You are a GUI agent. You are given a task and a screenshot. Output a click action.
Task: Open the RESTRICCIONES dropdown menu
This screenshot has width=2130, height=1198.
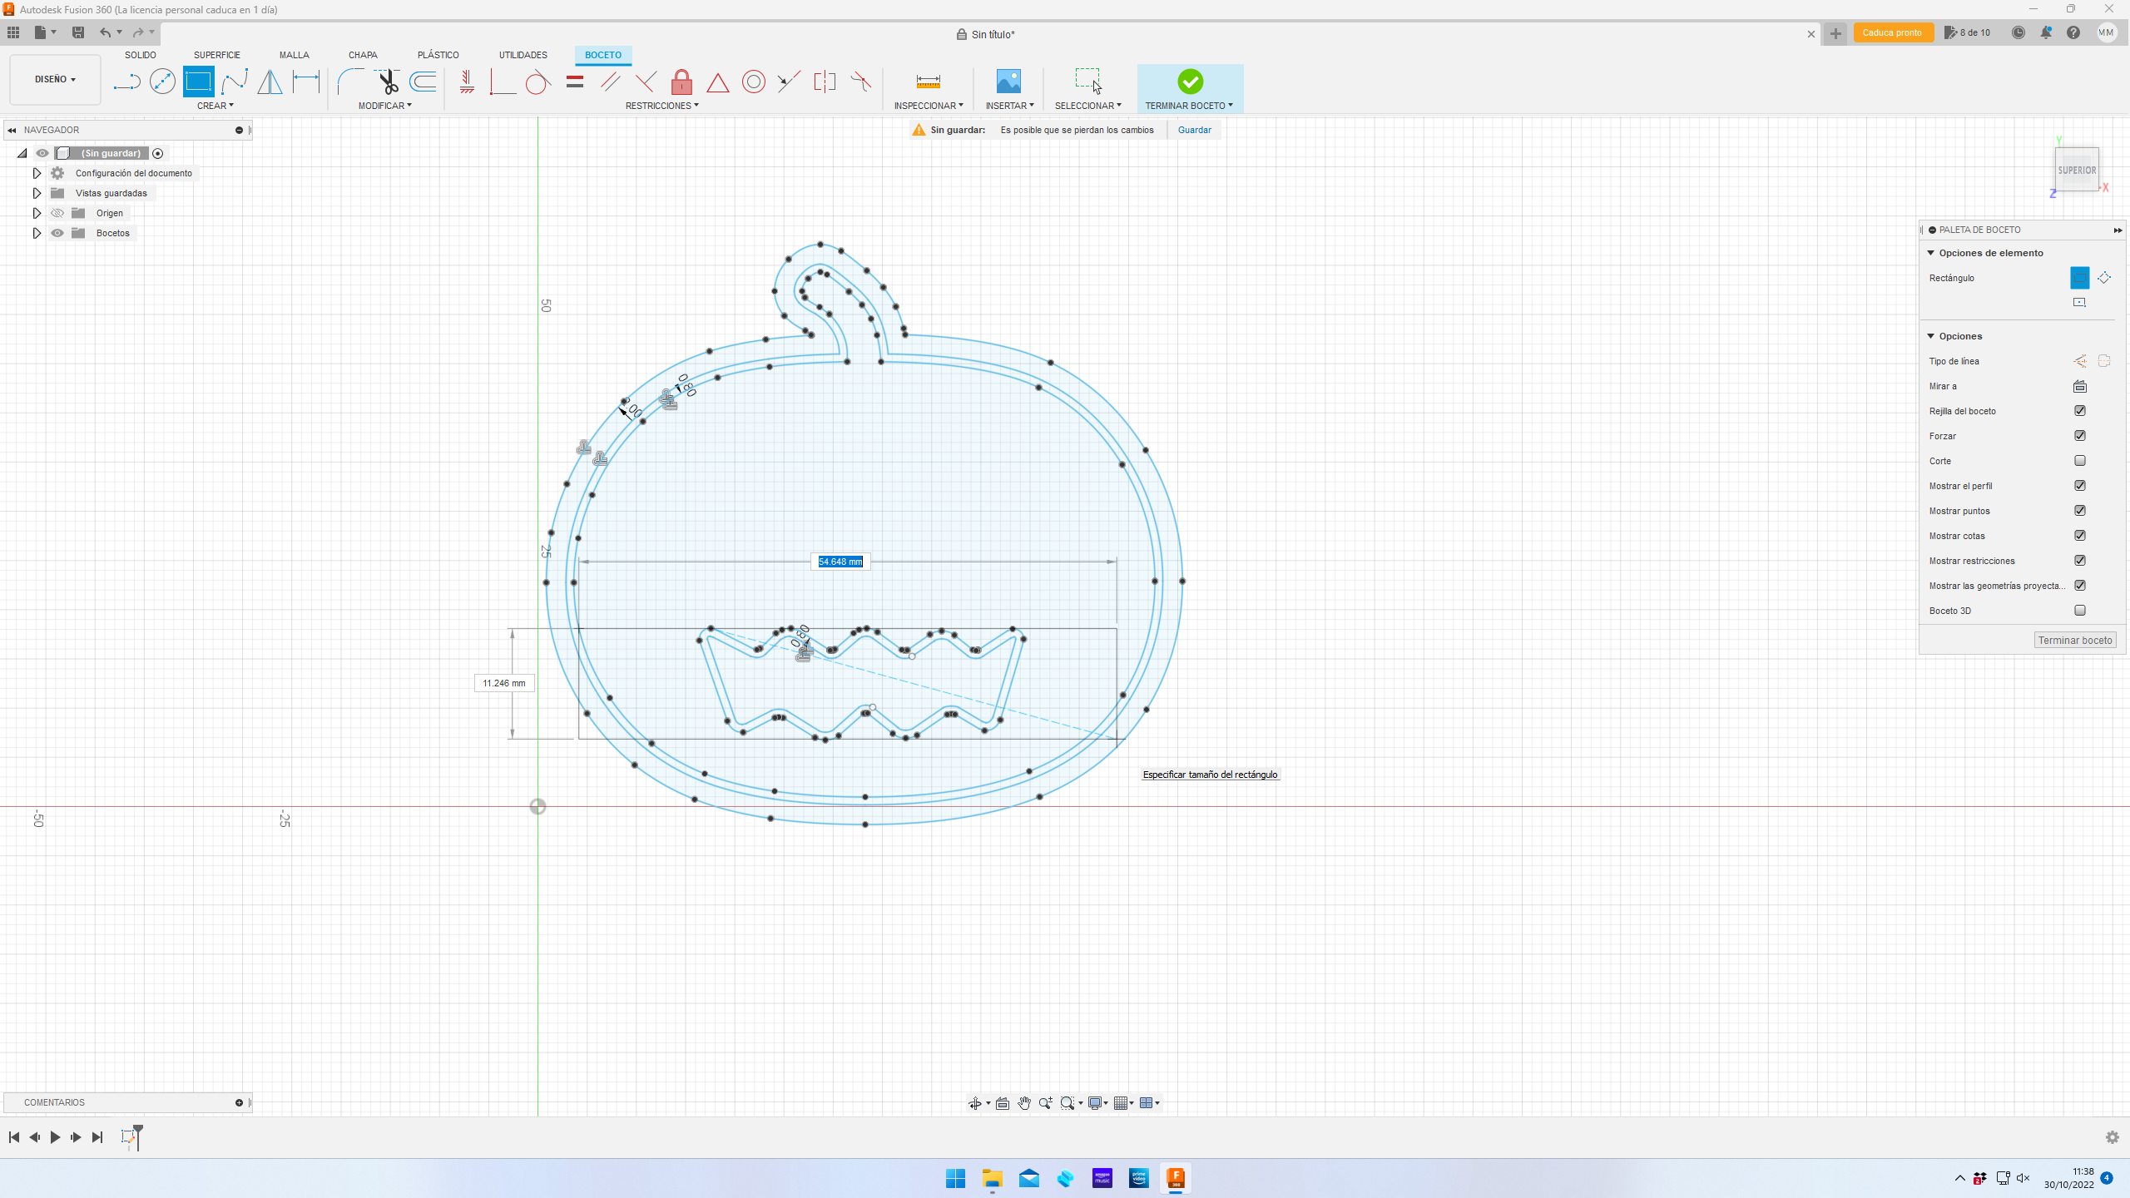[661, 106]
